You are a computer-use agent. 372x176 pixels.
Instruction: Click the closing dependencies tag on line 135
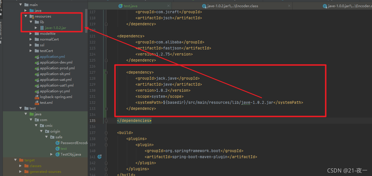(134, 121)
